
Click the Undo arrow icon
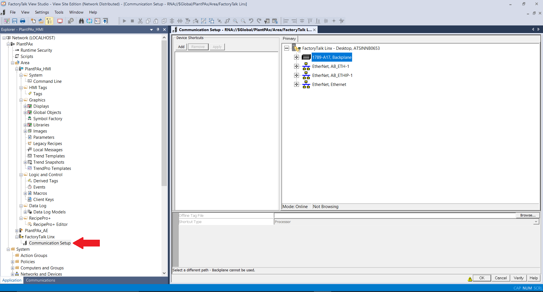pos(251,21)
